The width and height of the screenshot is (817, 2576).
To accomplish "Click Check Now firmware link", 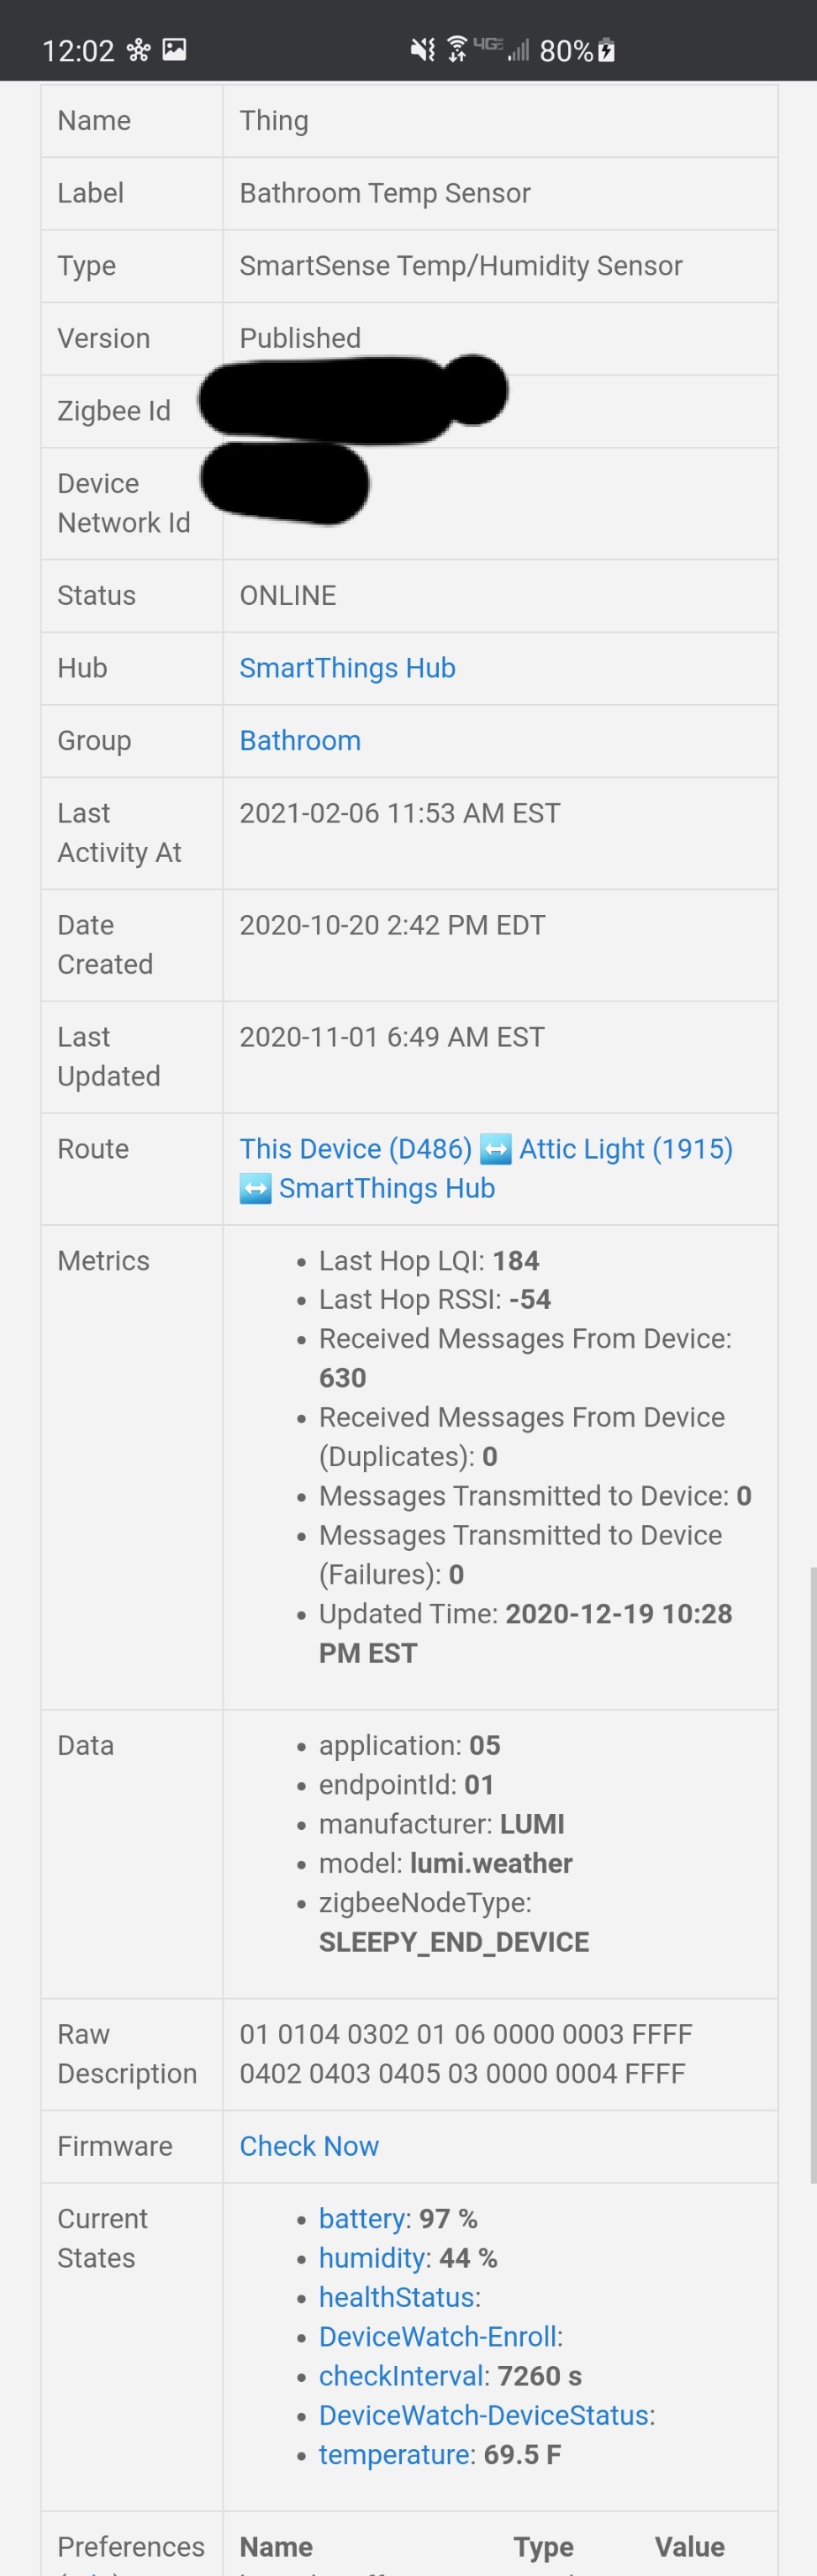I will 309,2146.
